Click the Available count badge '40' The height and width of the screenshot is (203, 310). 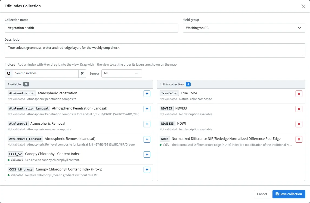pyautogui.click(x=26, y=84)
